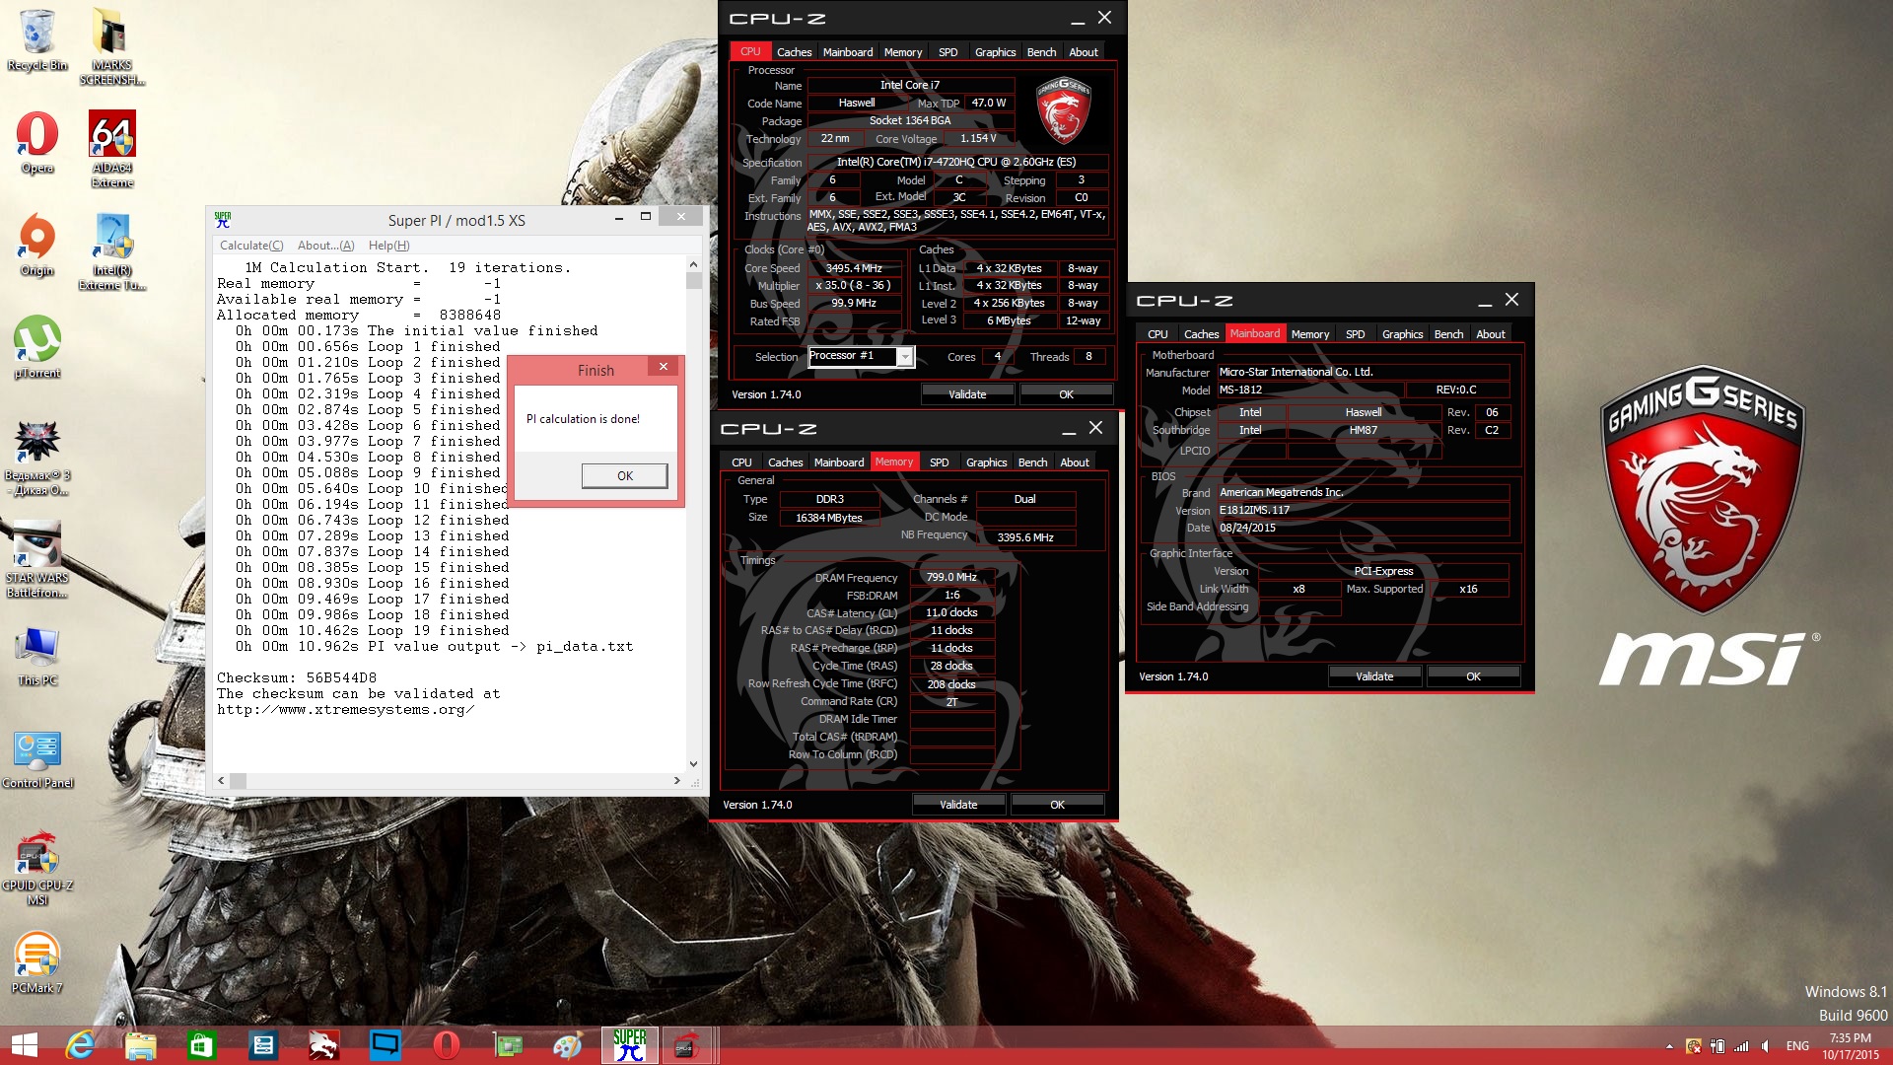1893x1065 pixels.
Task: Click OK in the Mainboard CPU-Z window
Action: (1473, 676)
